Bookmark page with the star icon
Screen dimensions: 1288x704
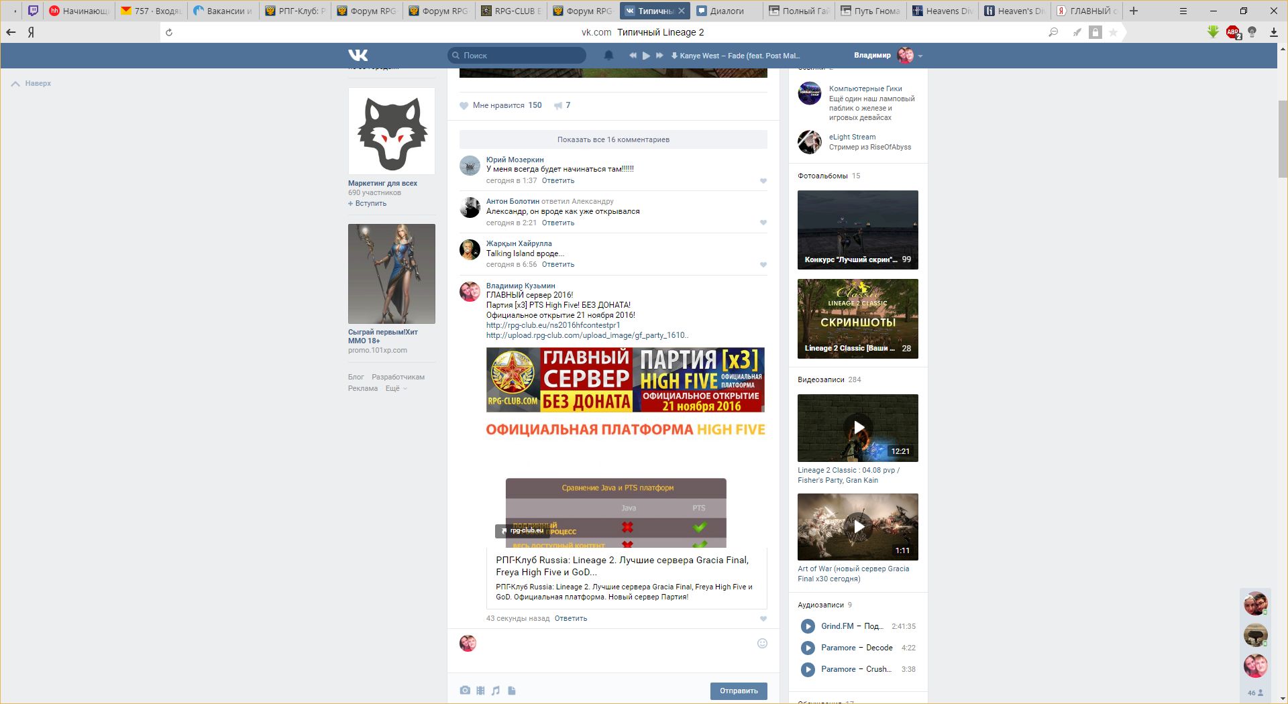(1114, 32)
